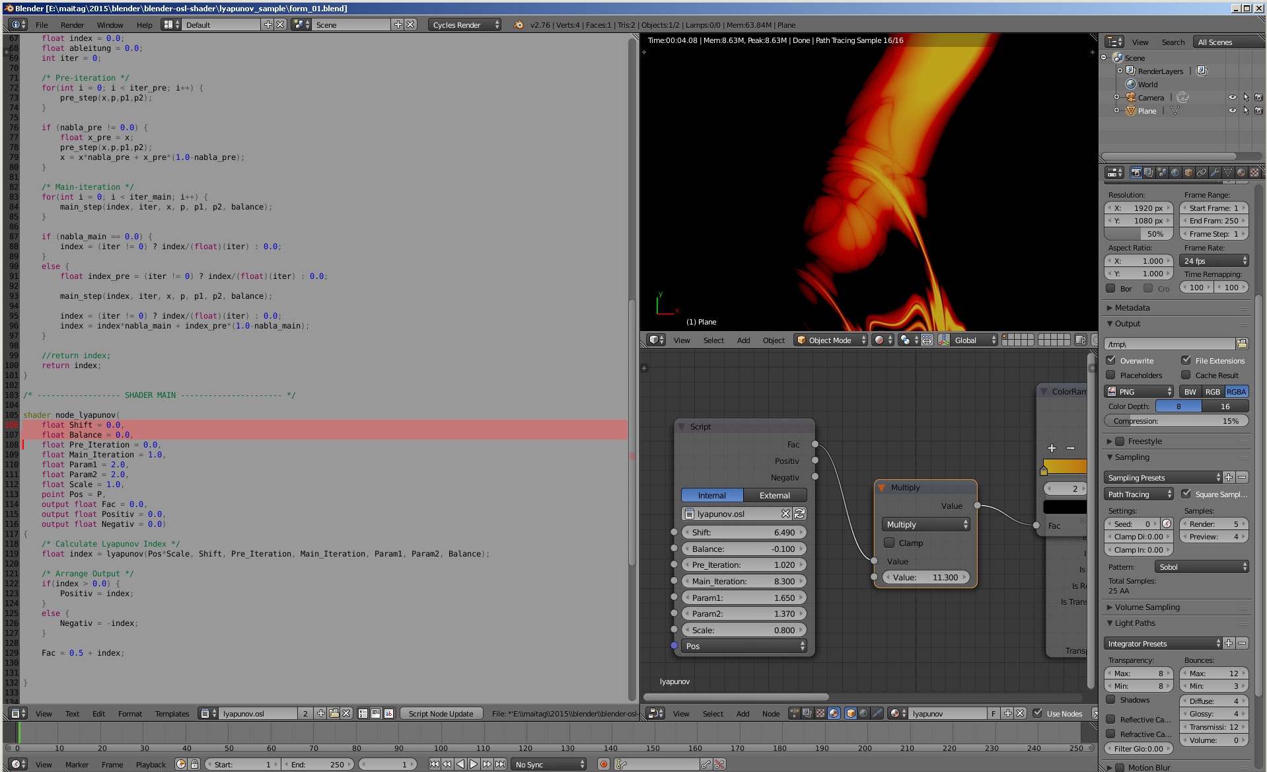Image resolution: width=1267 pixels, height=772 pixels.
Task: Toggle line numbers display in the text editor
Action: [x=363, y=714]
